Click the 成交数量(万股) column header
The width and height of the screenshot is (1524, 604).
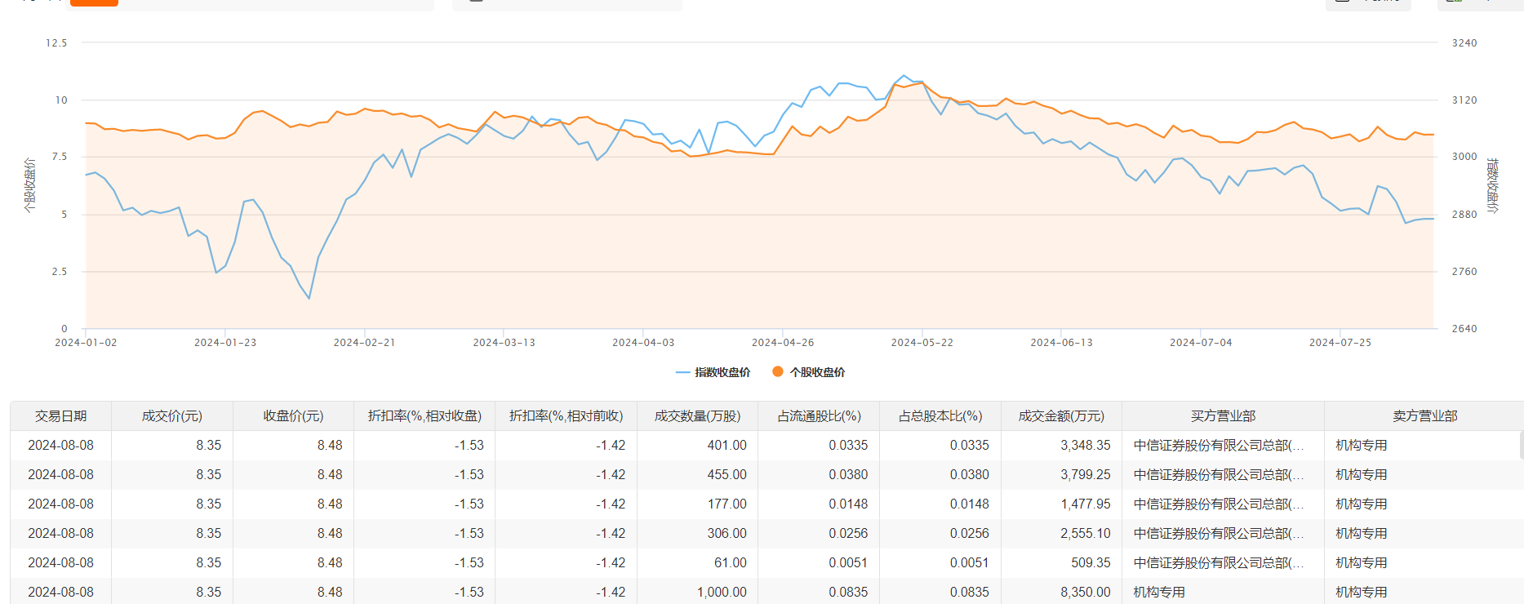[697, 416]
